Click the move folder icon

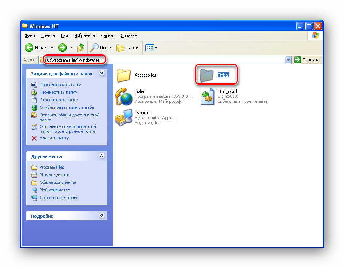click(x=34, y=93)
